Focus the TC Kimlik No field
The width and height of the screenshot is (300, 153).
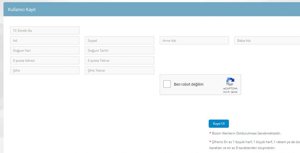click(x=45, y=31)
